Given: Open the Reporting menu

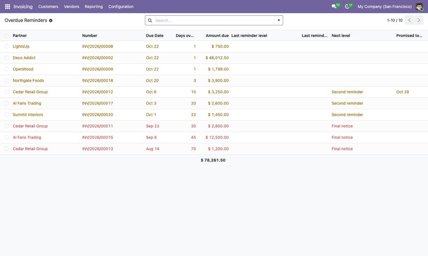Looking at the screenshot, I should click(x=94, y=7).
